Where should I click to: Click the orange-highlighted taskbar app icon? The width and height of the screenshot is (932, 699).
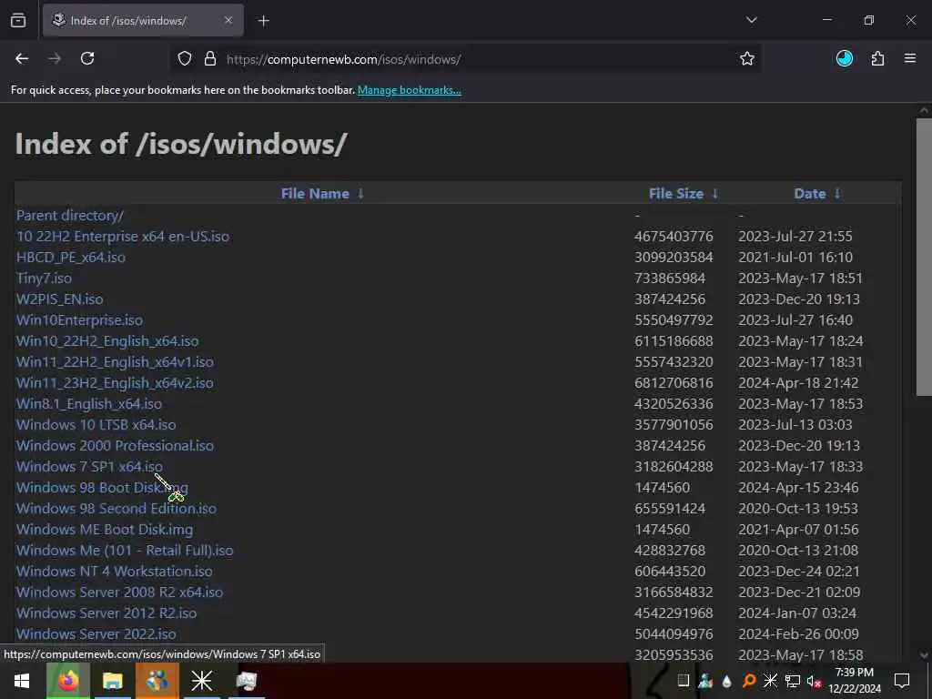pos(157,681)
